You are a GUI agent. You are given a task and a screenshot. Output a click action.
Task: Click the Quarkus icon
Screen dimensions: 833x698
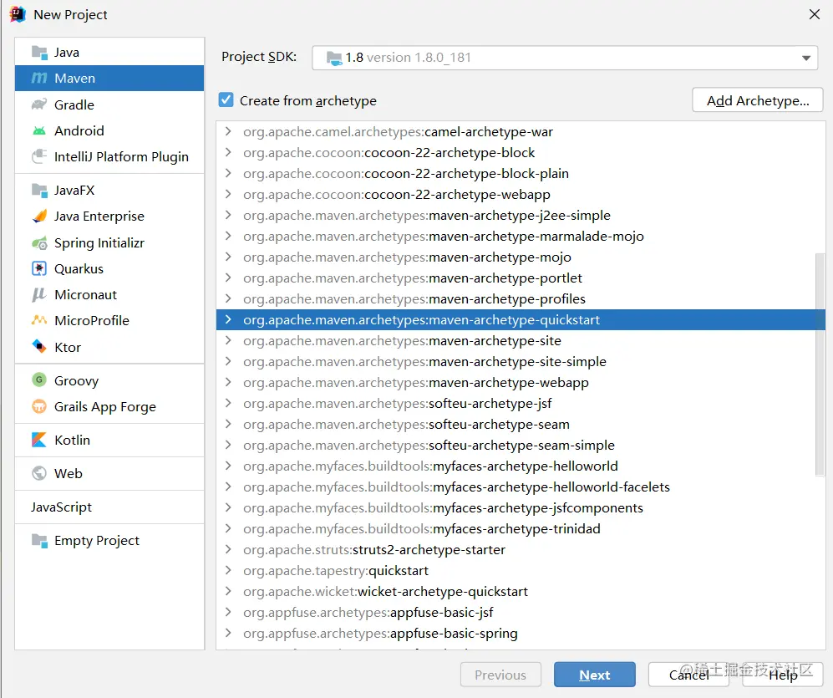coord(39,268)
